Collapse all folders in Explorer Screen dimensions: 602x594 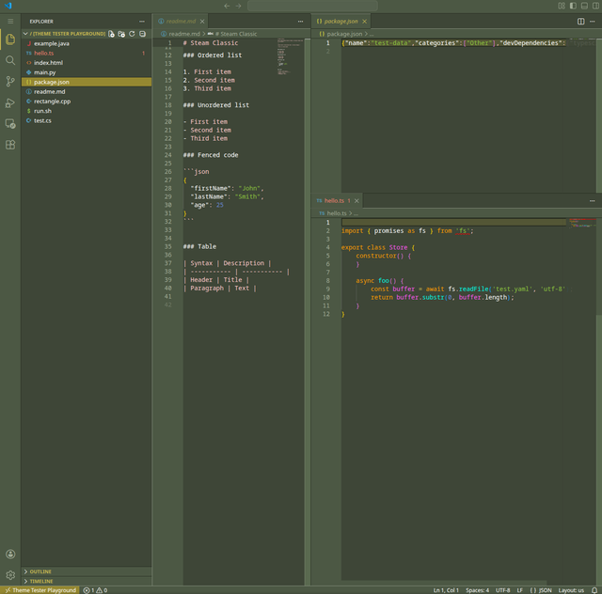tap(142, 34)
